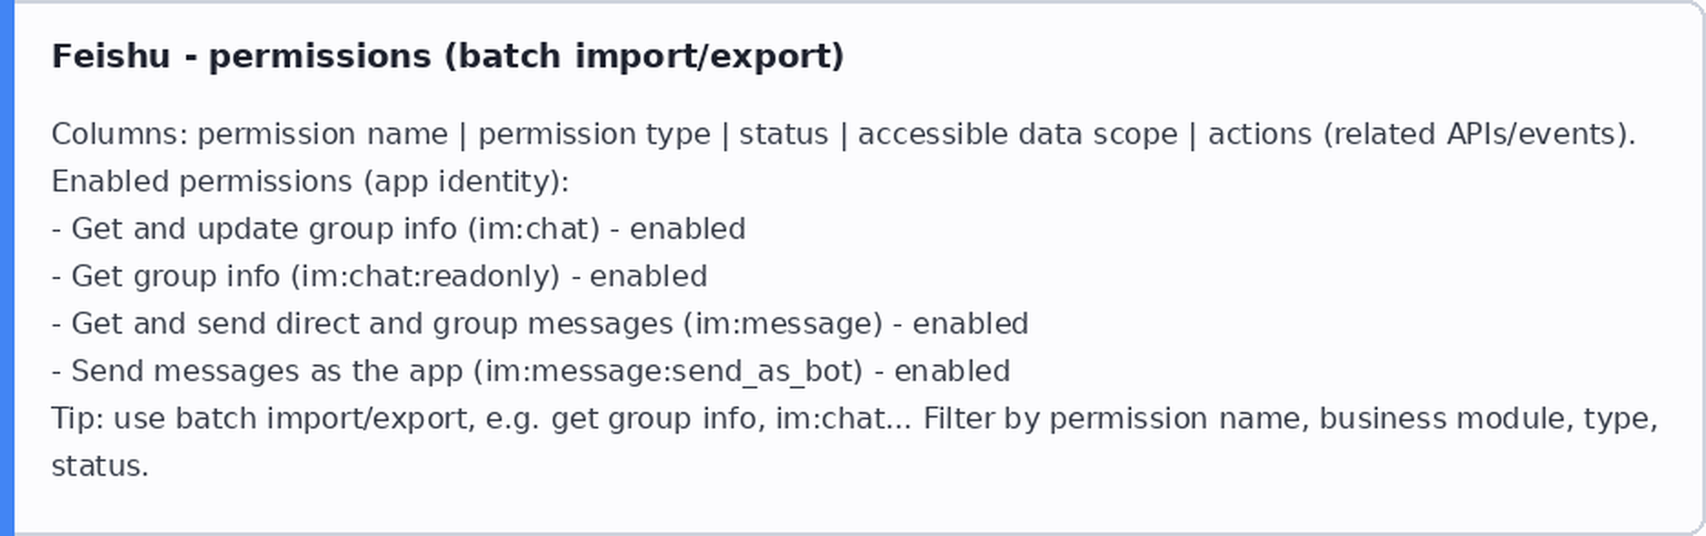Image resolution: width=1706 pixels, height=536 pixels.
Task: Click 'Get and send direct and group messages'
Action: click(x=372, y=324)
